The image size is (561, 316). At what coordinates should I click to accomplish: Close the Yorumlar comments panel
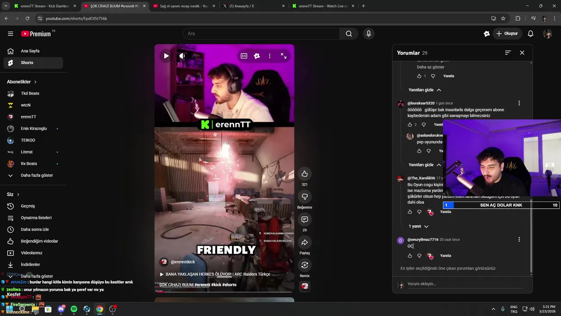(x=522, y=53)
